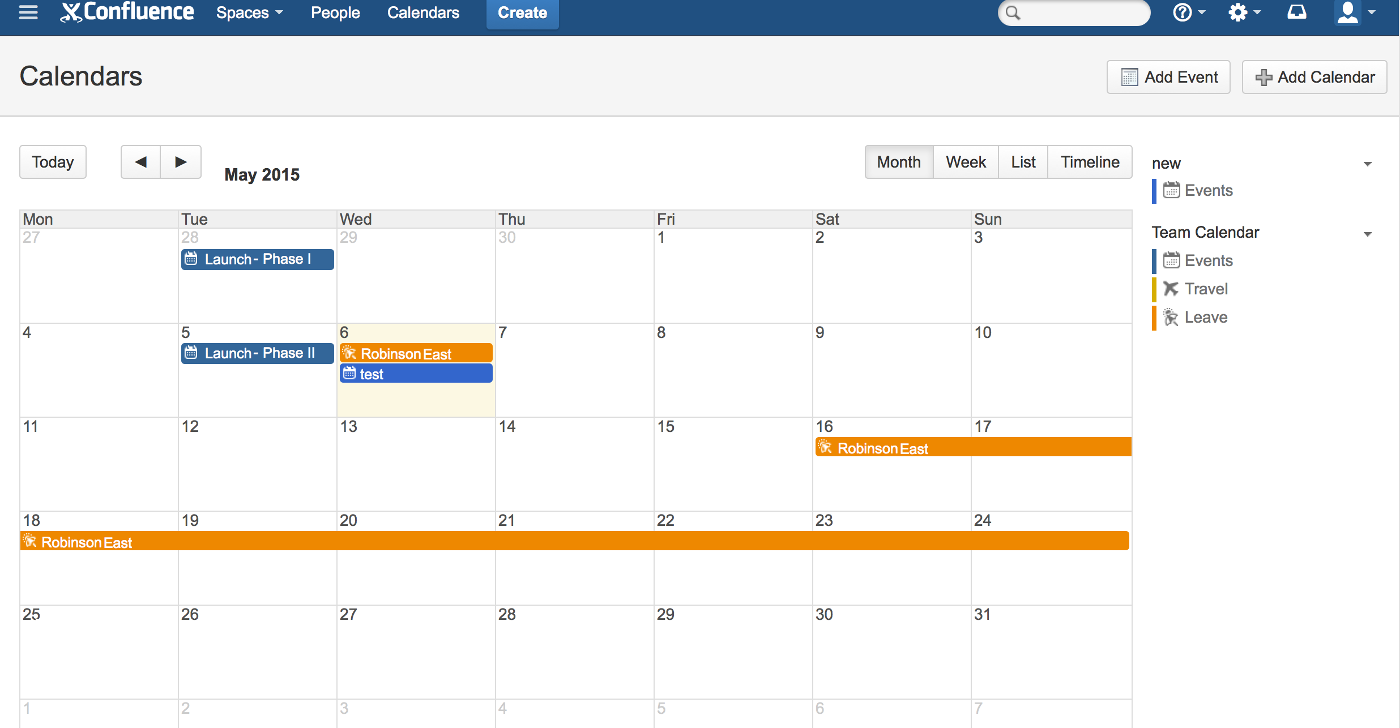1400x728 pixels.
Task: Select the Robinson East event on May 18
Action: (x=86, y=542)
